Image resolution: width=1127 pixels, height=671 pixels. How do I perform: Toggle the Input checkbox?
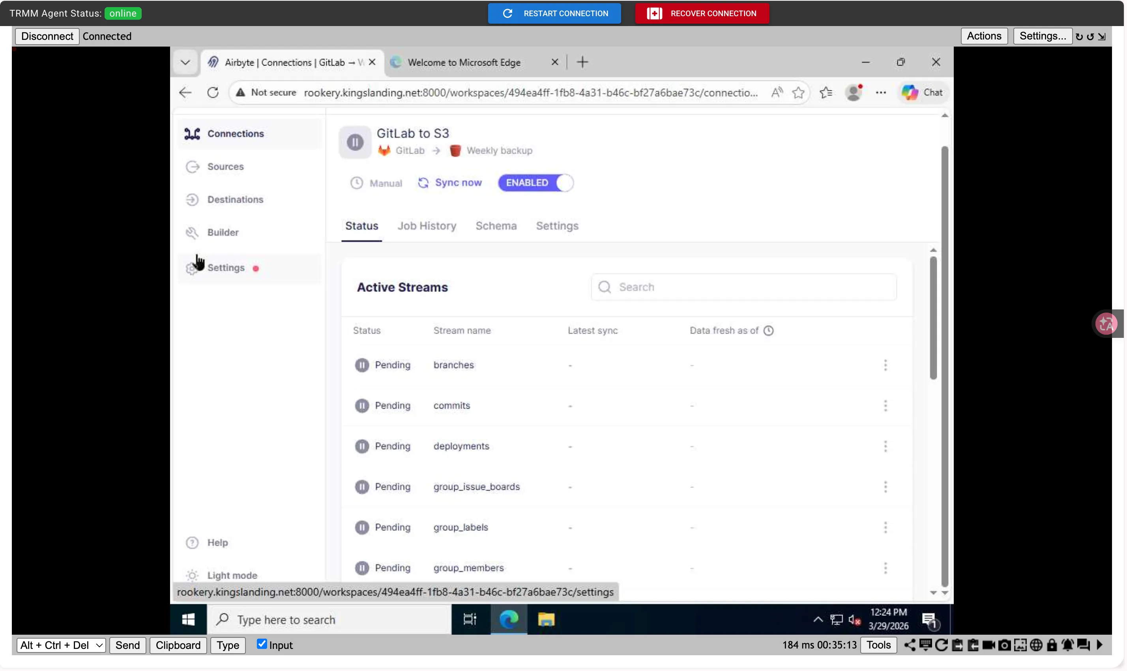261,644
